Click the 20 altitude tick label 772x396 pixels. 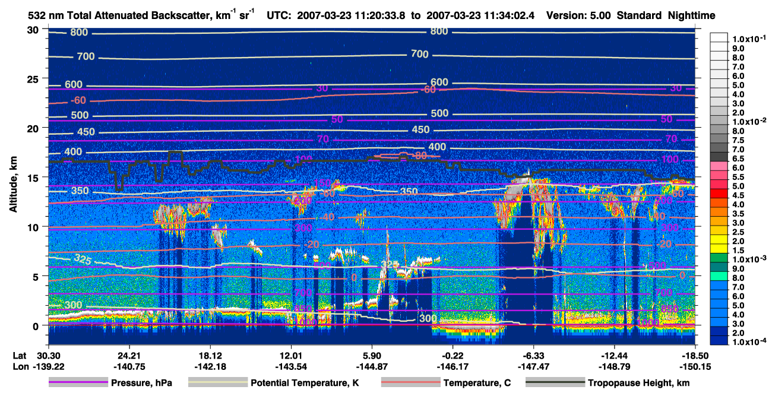point(33,128)
